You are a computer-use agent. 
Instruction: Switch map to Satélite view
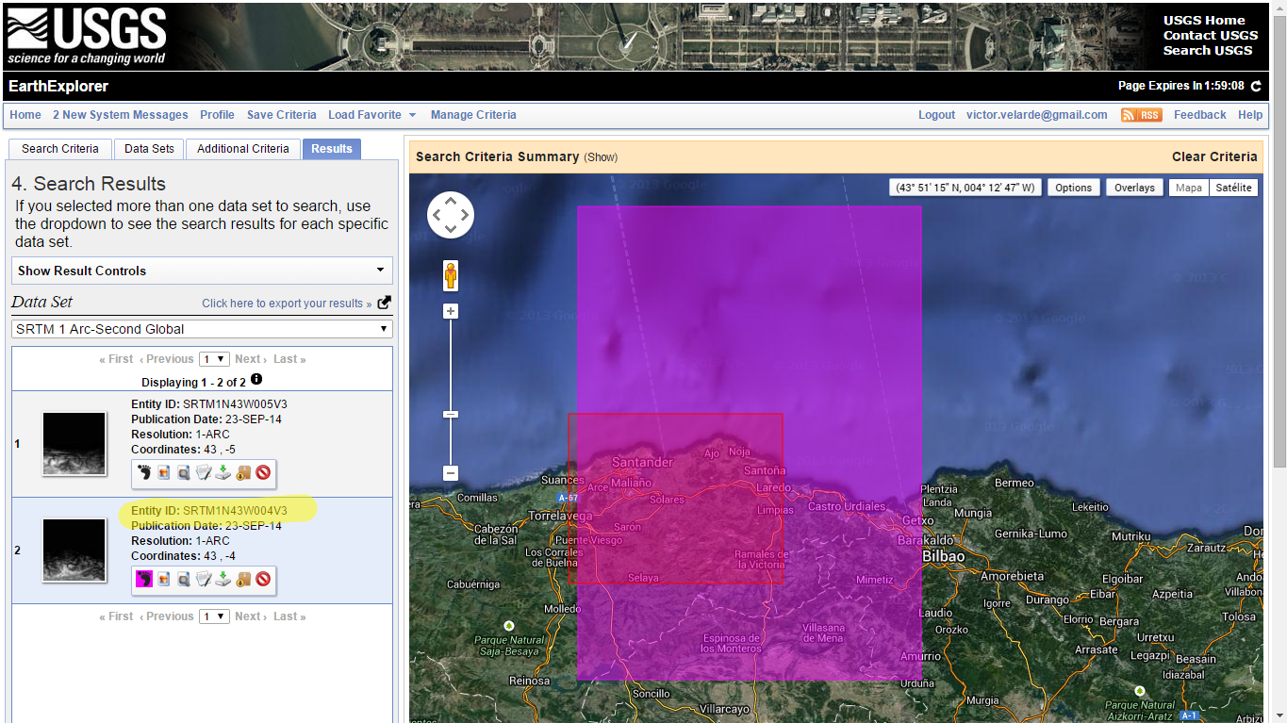pos(1233,188)
